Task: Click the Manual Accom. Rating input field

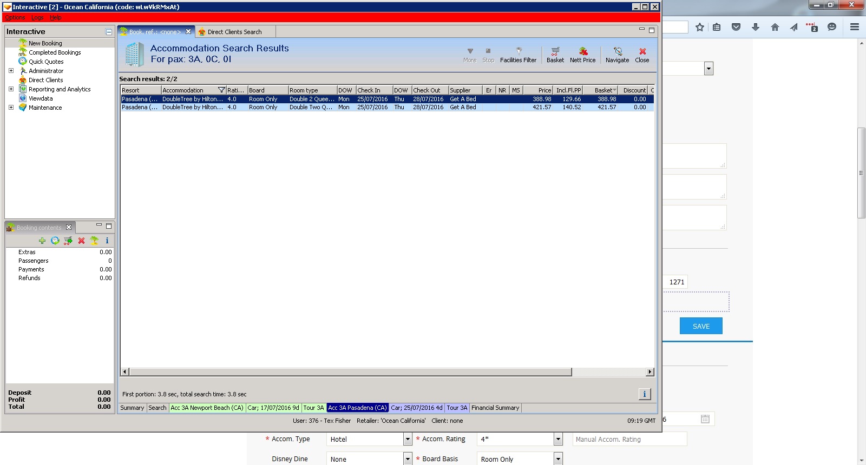Action: point(629,439)
